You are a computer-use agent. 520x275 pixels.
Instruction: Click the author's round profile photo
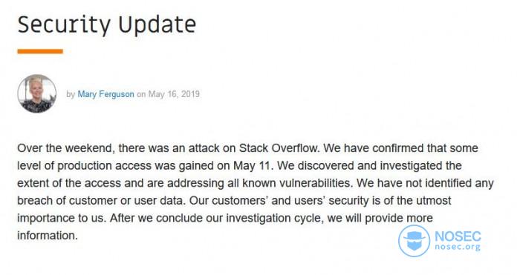[37, 93]
